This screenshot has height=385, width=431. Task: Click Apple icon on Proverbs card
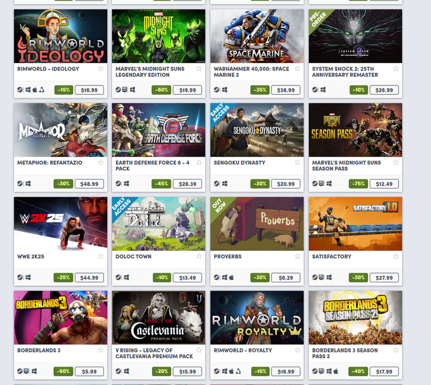[232, 277]
